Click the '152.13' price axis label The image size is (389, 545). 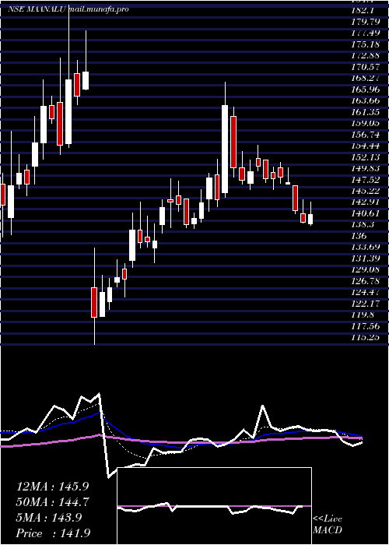coord(365,157)
